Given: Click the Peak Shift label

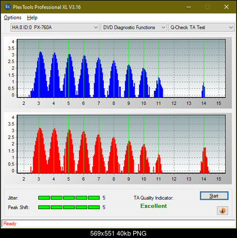Looking at the screenshot, I should pos(19,207).
